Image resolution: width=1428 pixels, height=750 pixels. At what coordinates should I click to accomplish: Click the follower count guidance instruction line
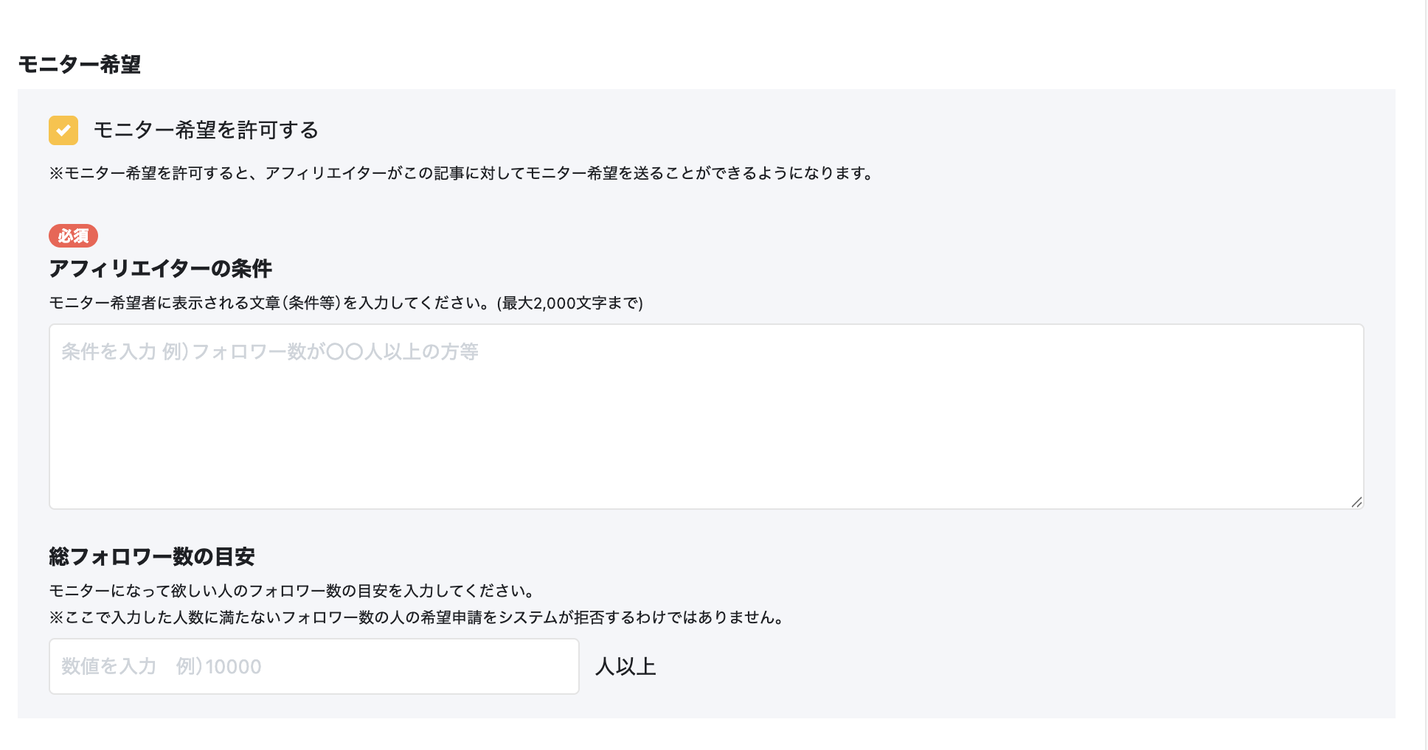tap(291, 590)
